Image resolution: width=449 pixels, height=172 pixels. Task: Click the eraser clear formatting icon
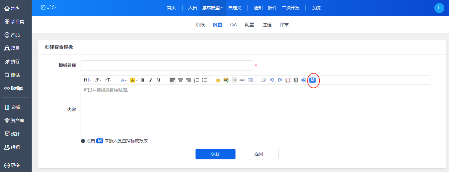point(264,80)
